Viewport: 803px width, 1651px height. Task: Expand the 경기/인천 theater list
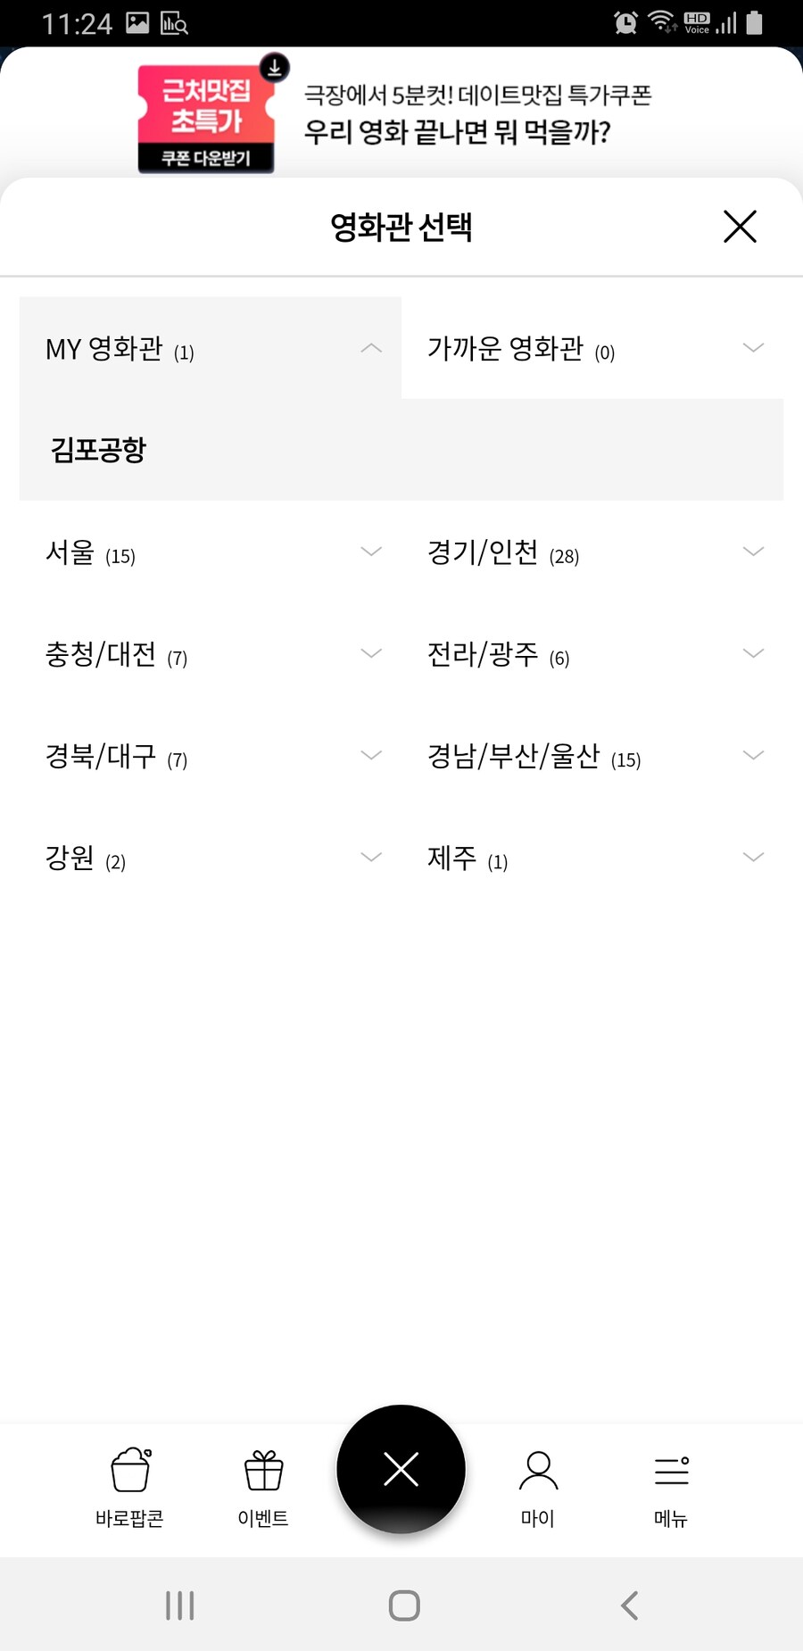click(592, 552)
